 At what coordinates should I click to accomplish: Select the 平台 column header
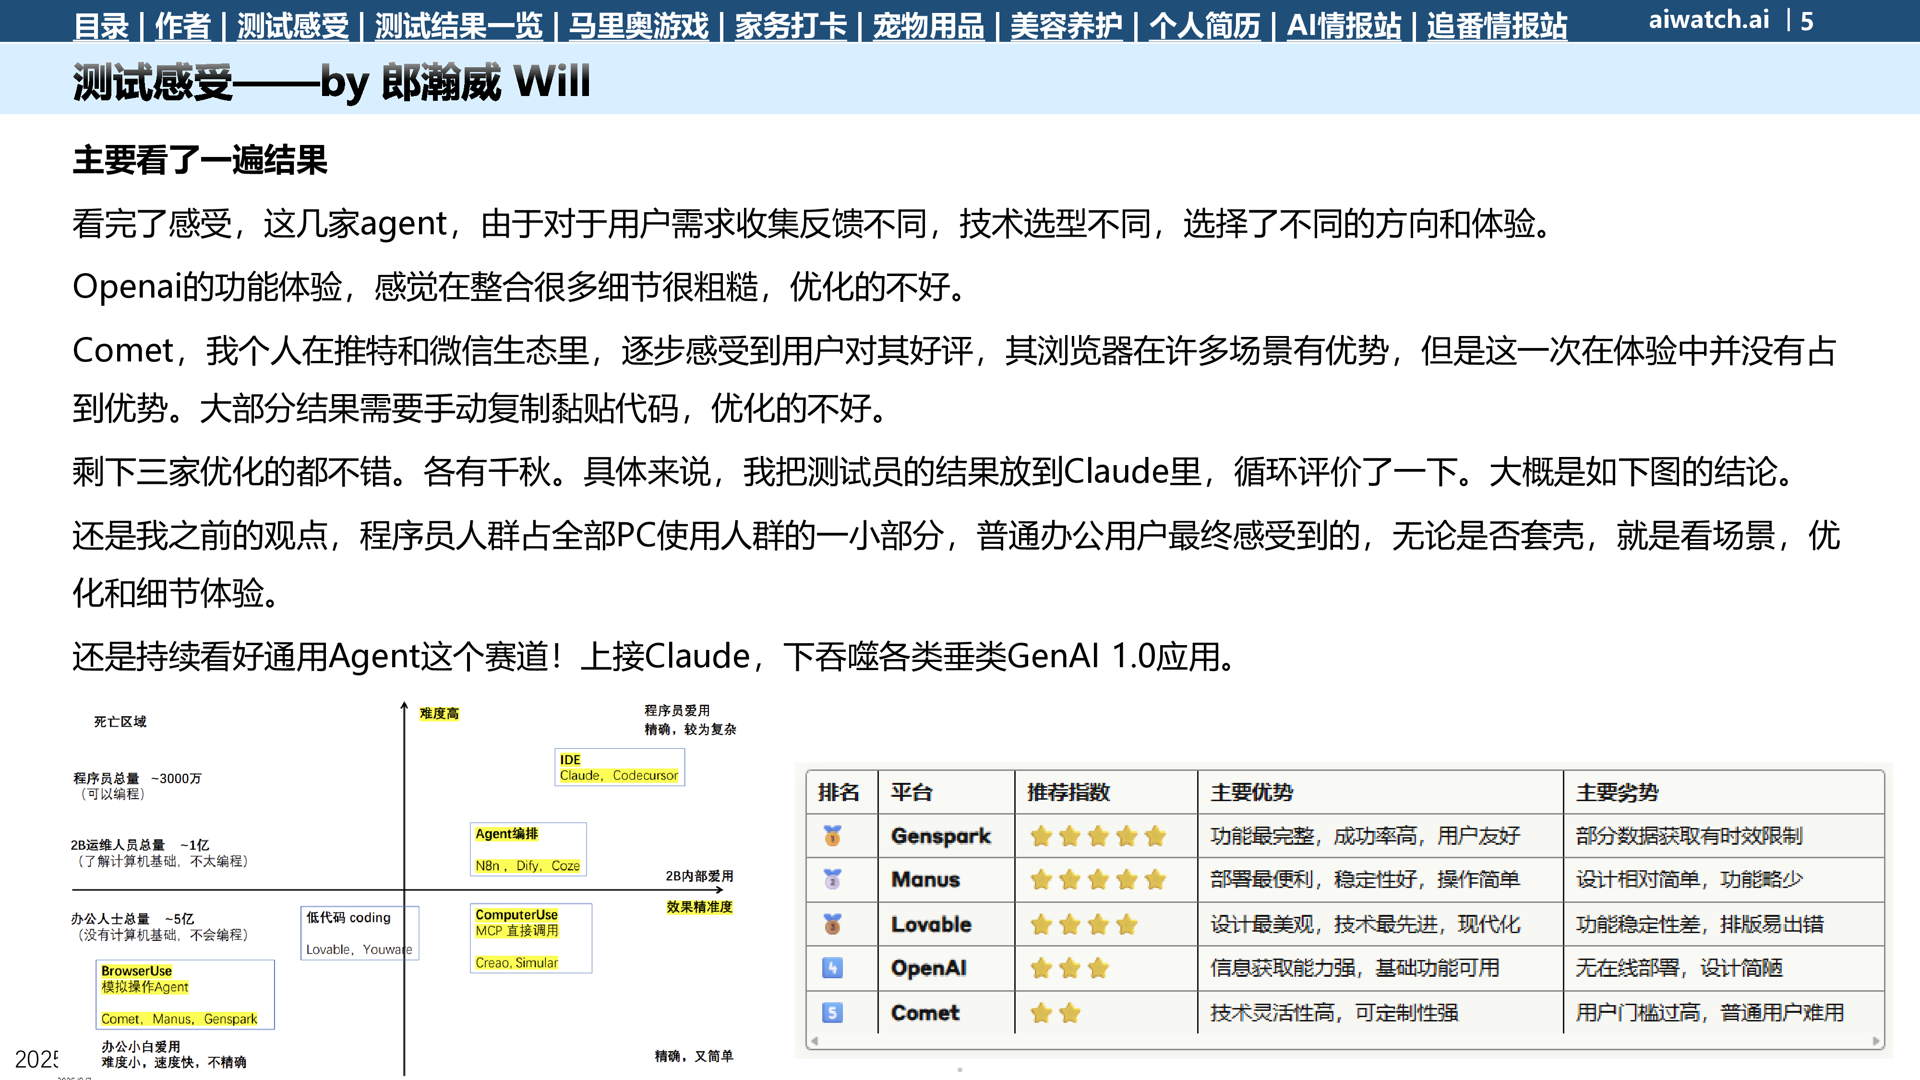[x=911, y=792]
